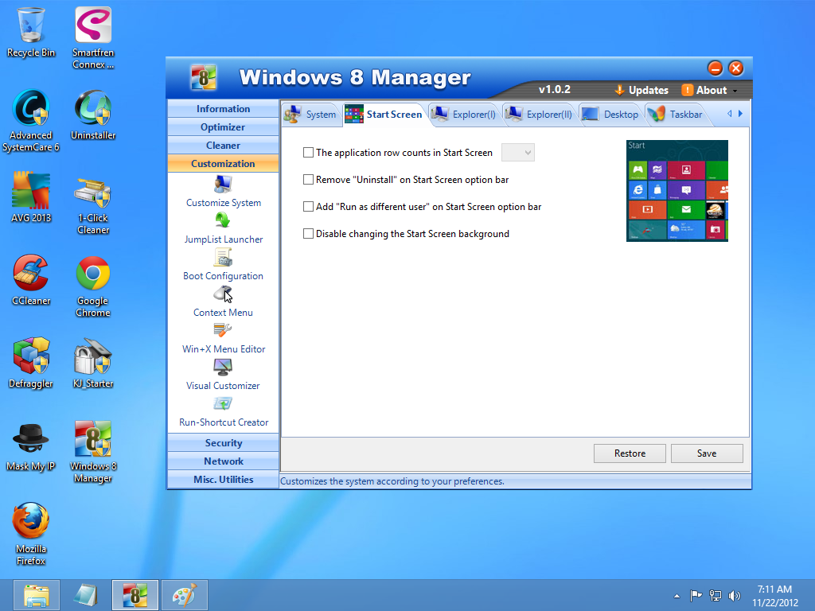815x611 pixels.
Task: Check Remove "Uninstall" on Start Screen option
Action: (x=308, y=179)
